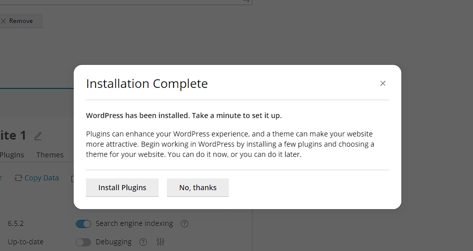Screen dimensions: 473x251
Task: Open help for Search engine indexing
Action: coord(184,223)
